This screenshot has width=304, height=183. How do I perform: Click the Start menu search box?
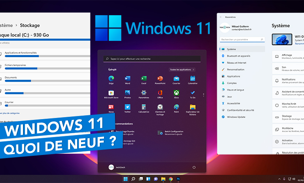(x=152, y=59)
